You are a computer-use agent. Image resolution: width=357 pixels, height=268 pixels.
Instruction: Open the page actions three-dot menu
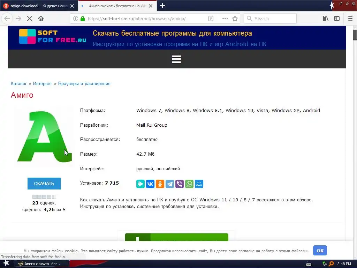225,18
